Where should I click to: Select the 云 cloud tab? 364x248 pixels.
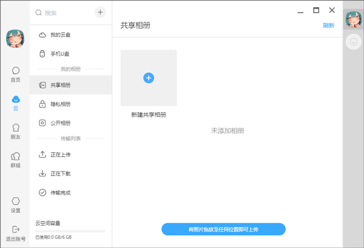tap(16, 103)
